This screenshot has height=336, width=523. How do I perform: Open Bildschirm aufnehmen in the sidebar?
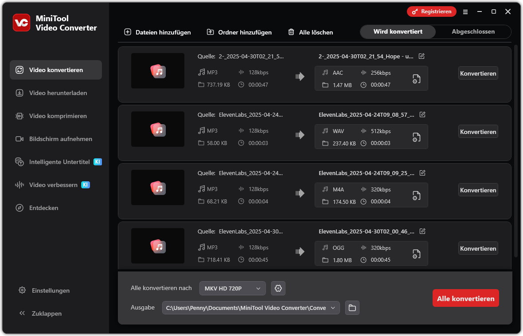click(x=56, y=139)
